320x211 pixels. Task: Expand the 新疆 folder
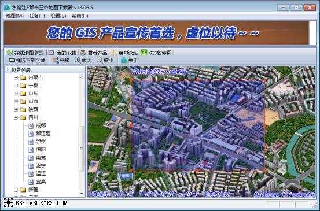coord(16,190)
